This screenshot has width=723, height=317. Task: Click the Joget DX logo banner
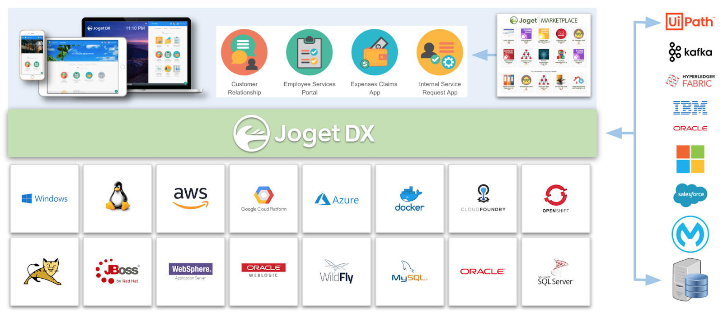[302, 133]
